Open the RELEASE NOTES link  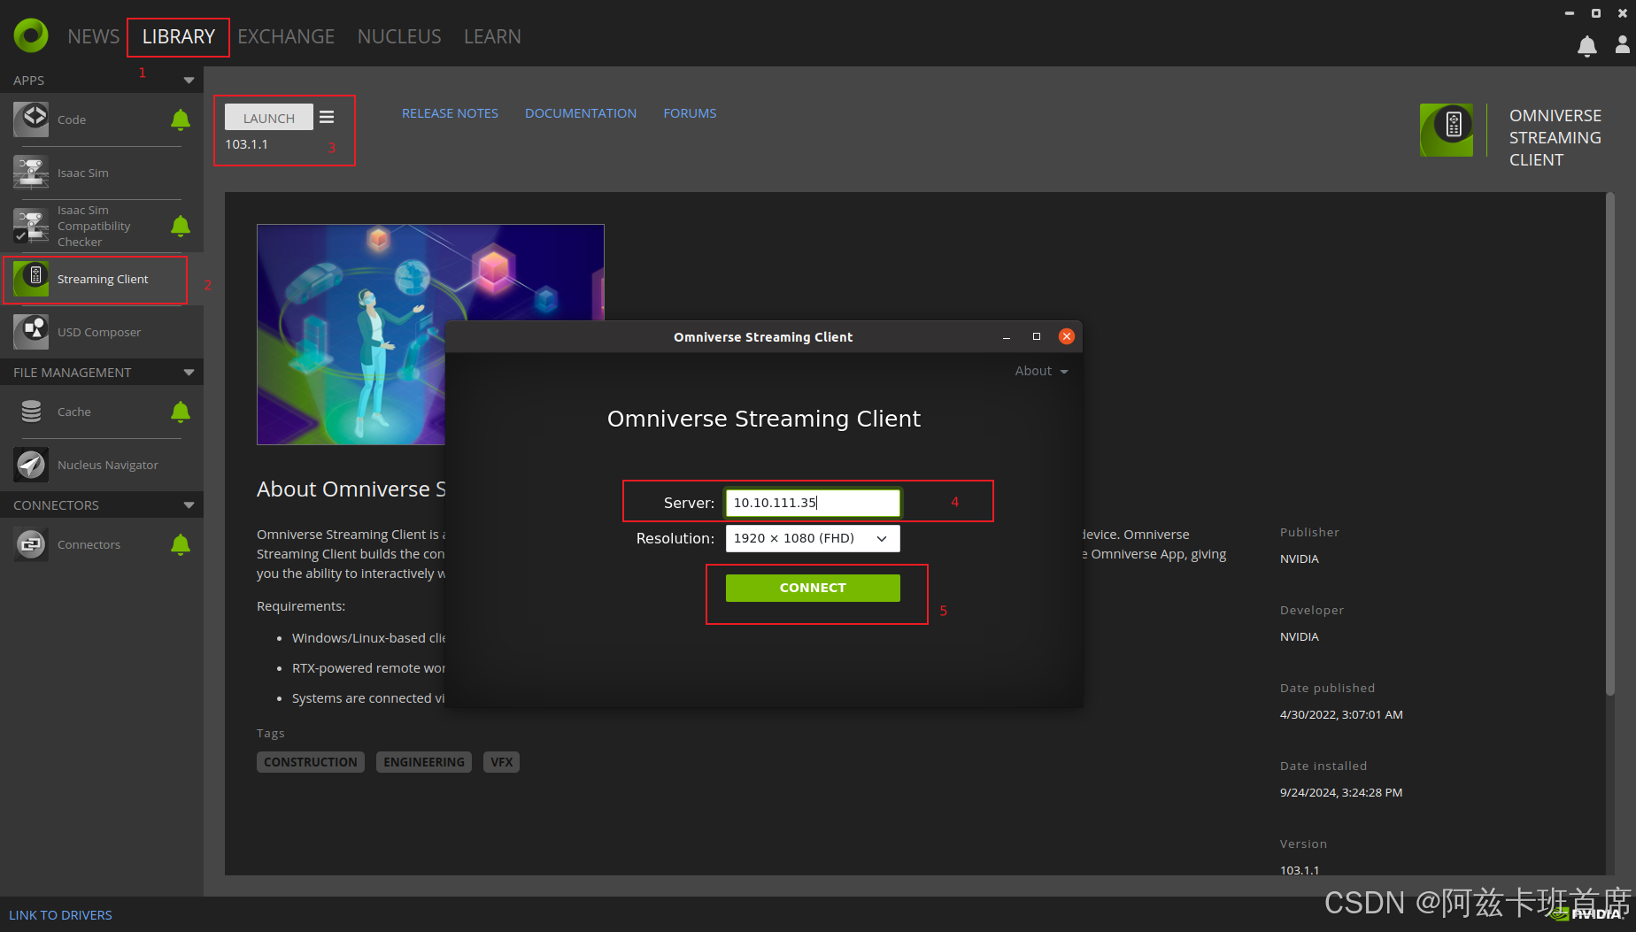450,113
